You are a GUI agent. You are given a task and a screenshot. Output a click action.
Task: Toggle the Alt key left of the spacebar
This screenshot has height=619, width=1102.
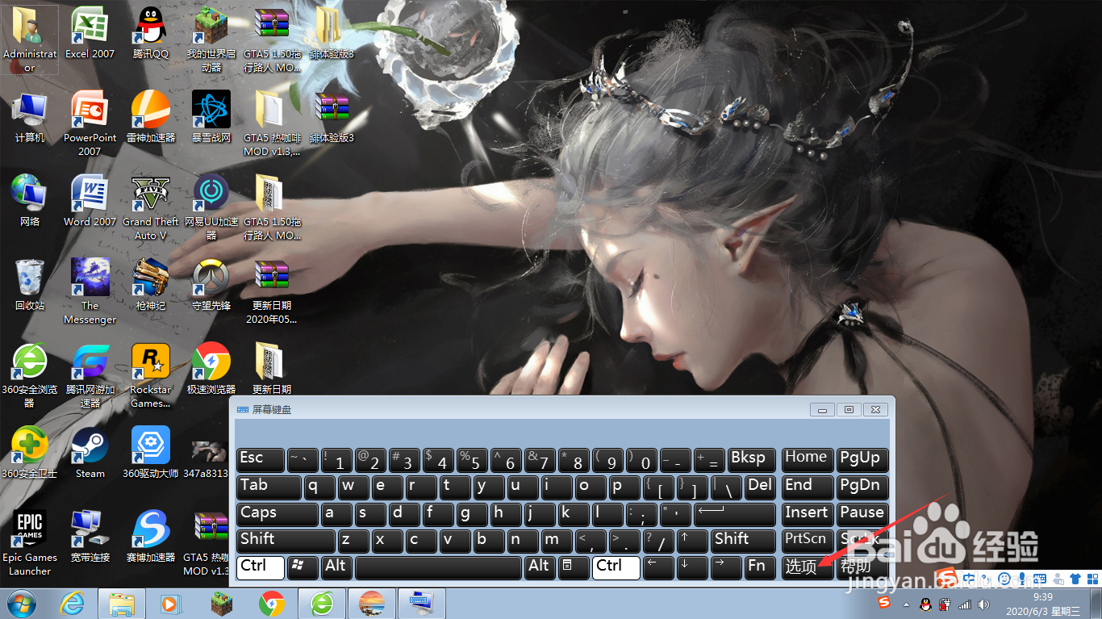[x=336, y=567]
